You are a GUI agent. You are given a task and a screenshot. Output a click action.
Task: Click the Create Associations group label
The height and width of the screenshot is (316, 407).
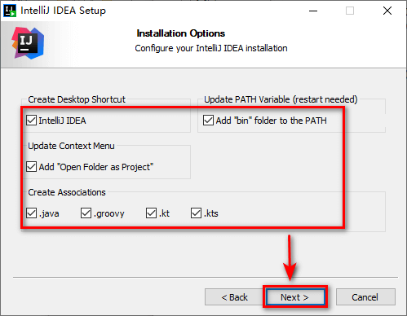pyautogui.click(x=67, y=192)
